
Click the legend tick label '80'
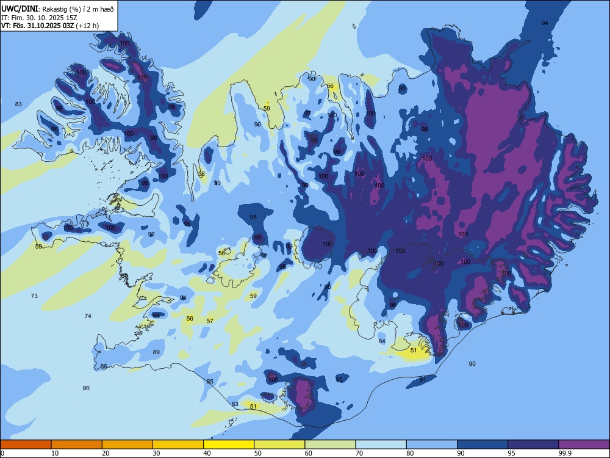pyautogui.click(x=410, y=453)
